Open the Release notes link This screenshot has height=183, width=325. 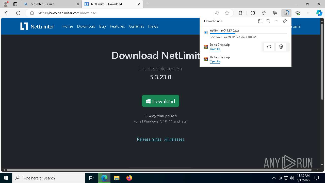(149, 139)
